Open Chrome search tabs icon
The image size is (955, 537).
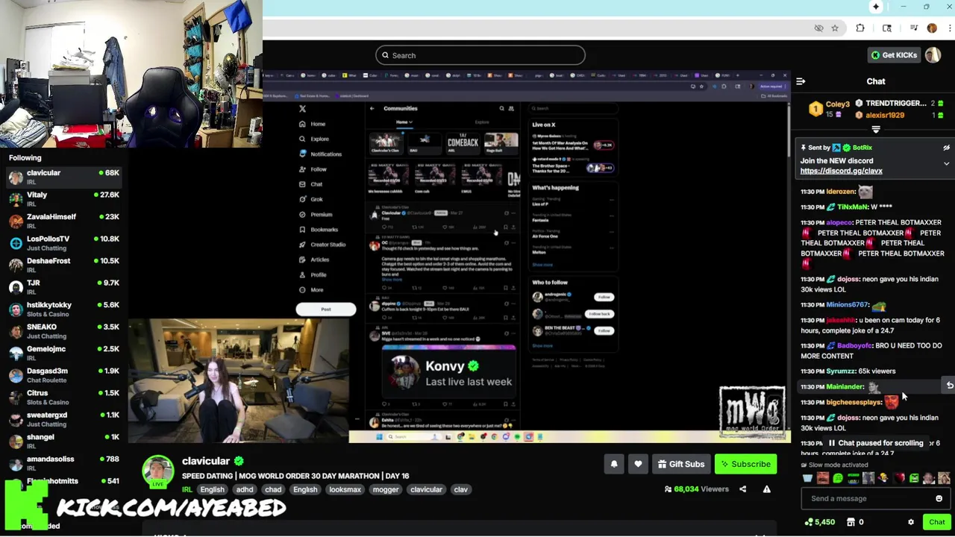tap(886, 28)
